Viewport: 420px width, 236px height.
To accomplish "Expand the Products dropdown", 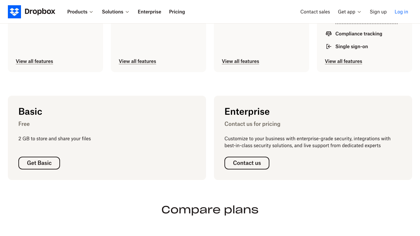I will (80, 12).
